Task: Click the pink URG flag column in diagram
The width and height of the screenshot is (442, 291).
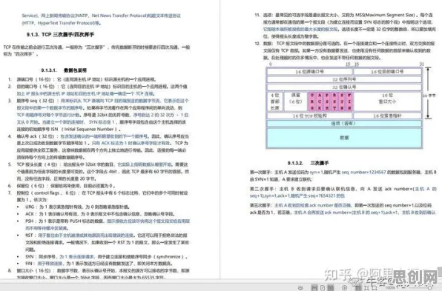Action: click(x=312, y=101)
